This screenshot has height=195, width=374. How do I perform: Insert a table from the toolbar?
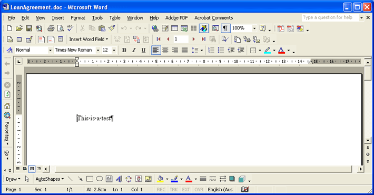(x=174, y=28)
